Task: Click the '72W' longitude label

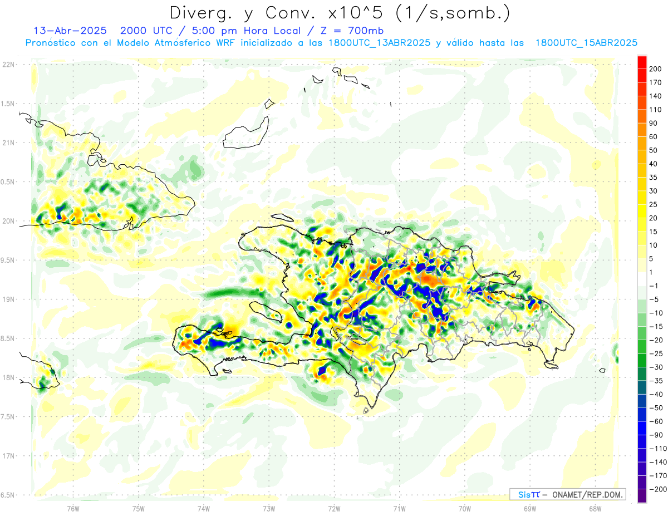Action: pyautogui.click(x=334, y=508)
